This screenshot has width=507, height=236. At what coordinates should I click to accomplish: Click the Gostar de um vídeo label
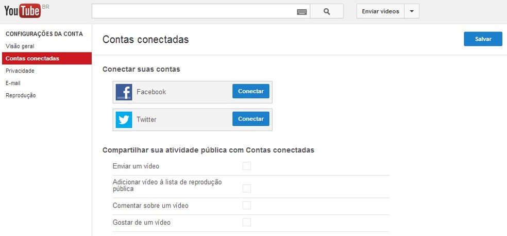(141, 223)
